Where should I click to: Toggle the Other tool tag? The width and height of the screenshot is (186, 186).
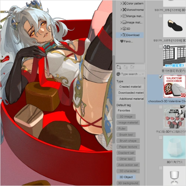click(x=126, y=159)
